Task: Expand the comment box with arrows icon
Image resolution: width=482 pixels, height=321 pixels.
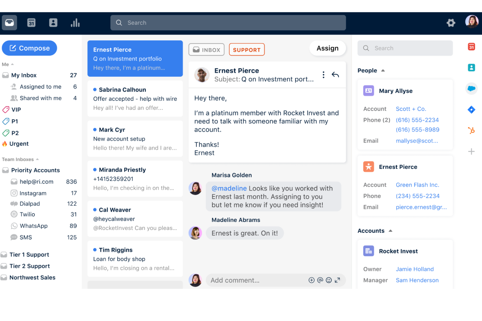Action: tap(337, 280)
